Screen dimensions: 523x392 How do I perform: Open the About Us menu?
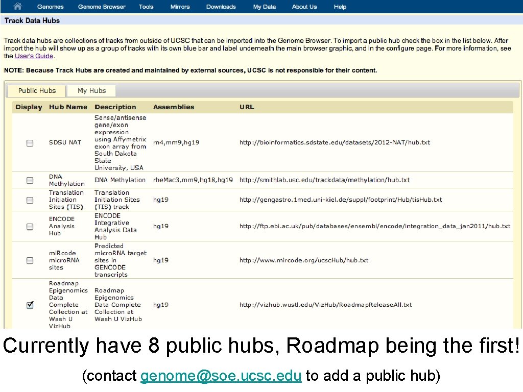point(304,7)
